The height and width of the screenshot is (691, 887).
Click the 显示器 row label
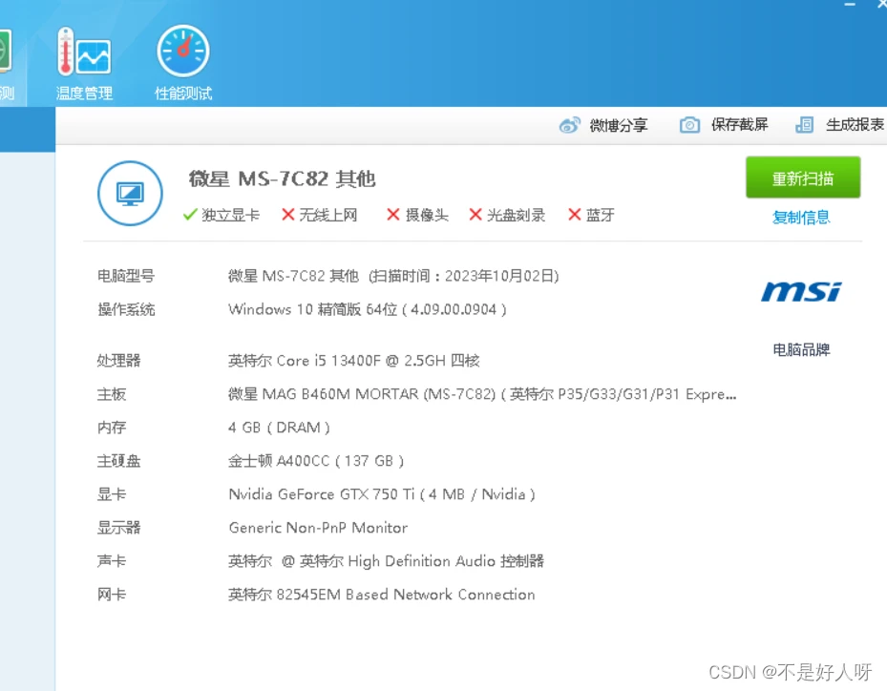coord(118,528)
